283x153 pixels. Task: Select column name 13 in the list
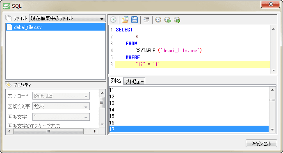pyautogui.click(x=189, y=103)
